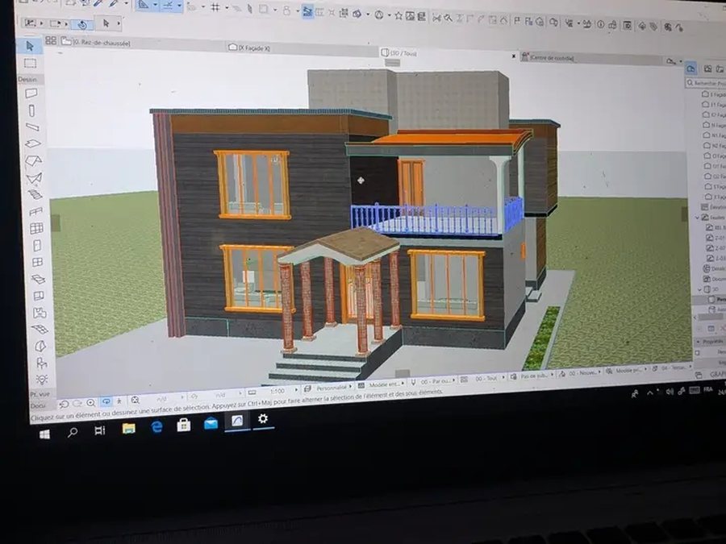Select the Window tool in toolbox
Image resolution: width=726 pixels, height=544 pixels.
[x=37, y=262]
